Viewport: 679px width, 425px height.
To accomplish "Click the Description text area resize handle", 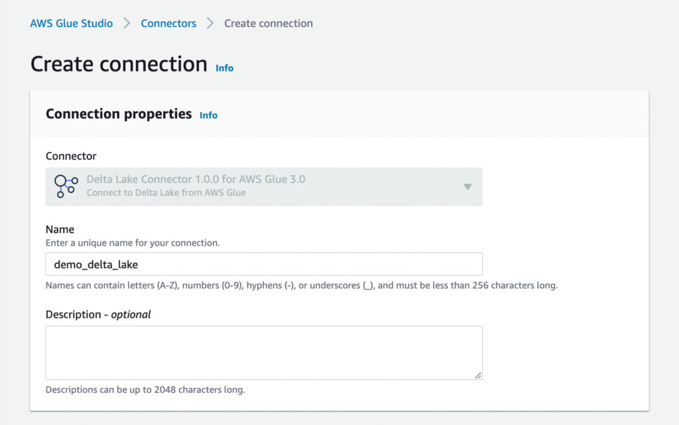I will pos(477,375).
